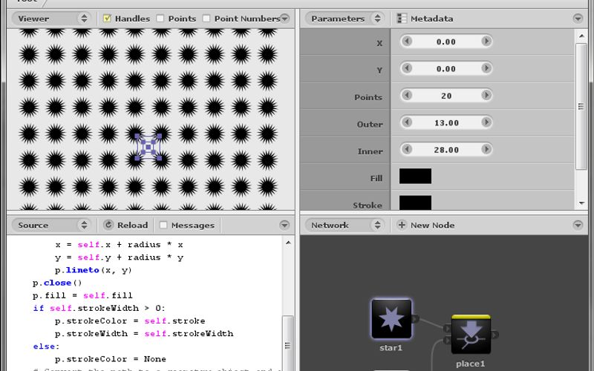Viewport: 594px width, 371px height.
Task: Disable the Handles checkbox
Action: tap(107, 18)
